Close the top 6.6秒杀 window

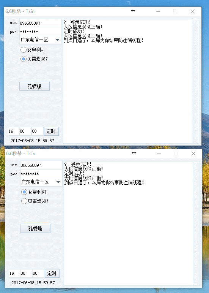pyautogui.click(x=193, y=11)
